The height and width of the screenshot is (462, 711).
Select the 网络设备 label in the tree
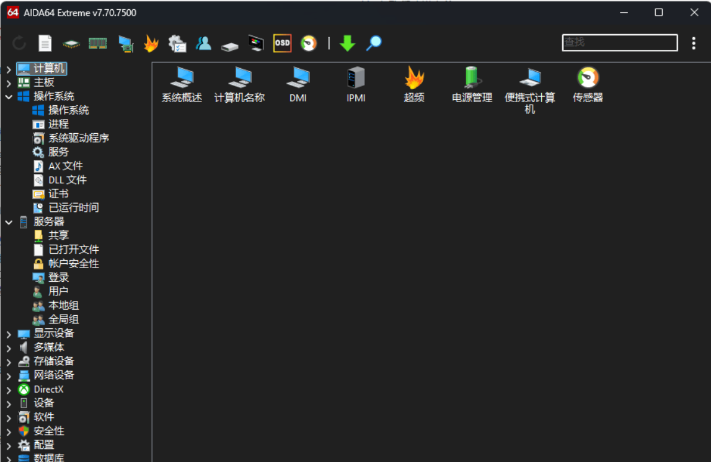54,375
